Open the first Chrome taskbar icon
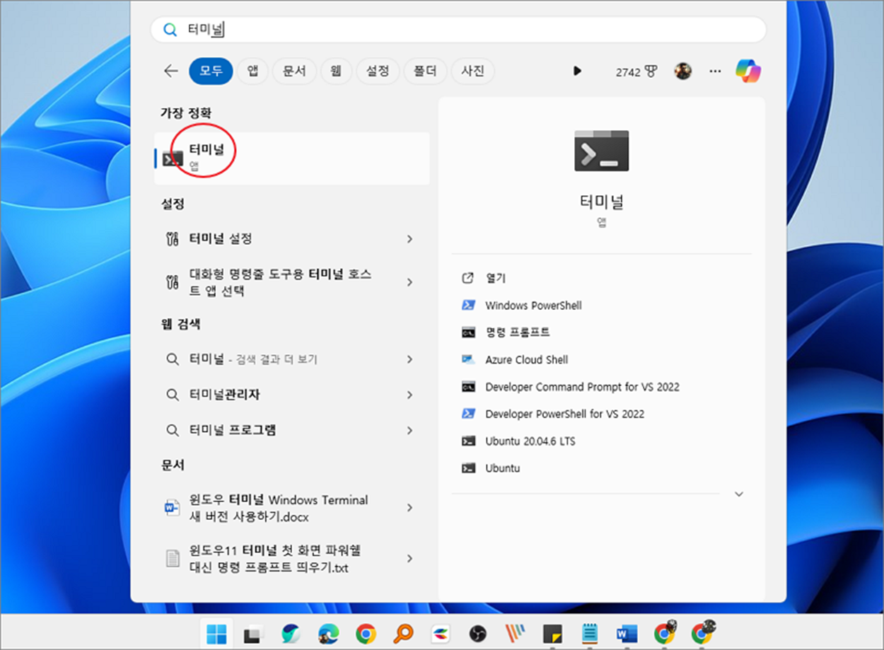Screen dimensions: 884x650 click(366, 634)
